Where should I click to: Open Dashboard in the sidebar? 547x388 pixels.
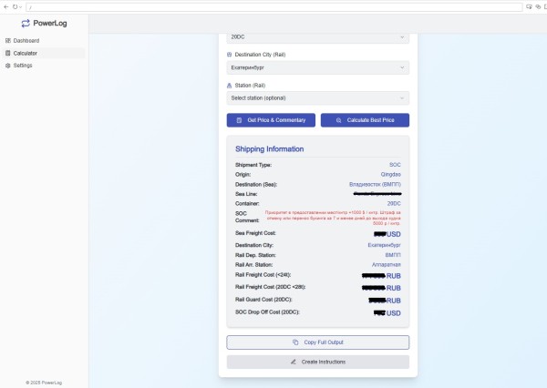pos(43,41)
